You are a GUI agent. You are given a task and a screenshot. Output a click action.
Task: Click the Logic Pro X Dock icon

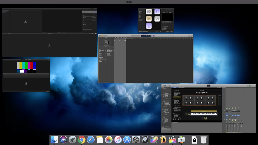[x=145, y=139]
